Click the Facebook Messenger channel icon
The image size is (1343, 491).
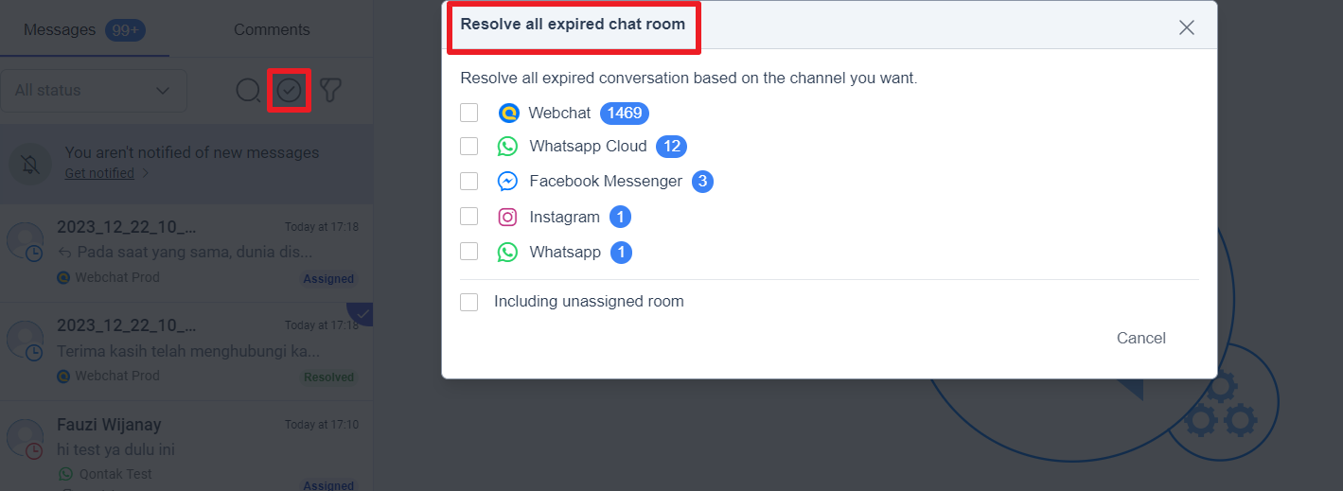click(x=508, y=182)
